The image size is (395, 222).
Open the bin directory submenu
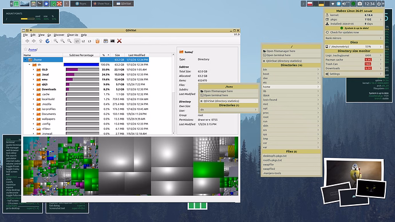[291, 69]
